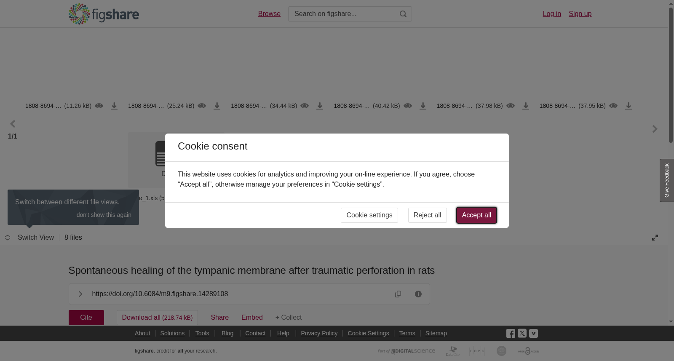The image size is (674, 361).
Task: Click the Open Access logo
Action: [x=529, y=351]
